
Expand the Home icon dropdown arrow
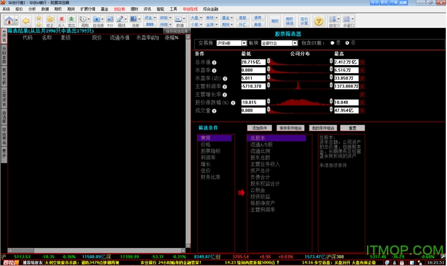(16, 20)
